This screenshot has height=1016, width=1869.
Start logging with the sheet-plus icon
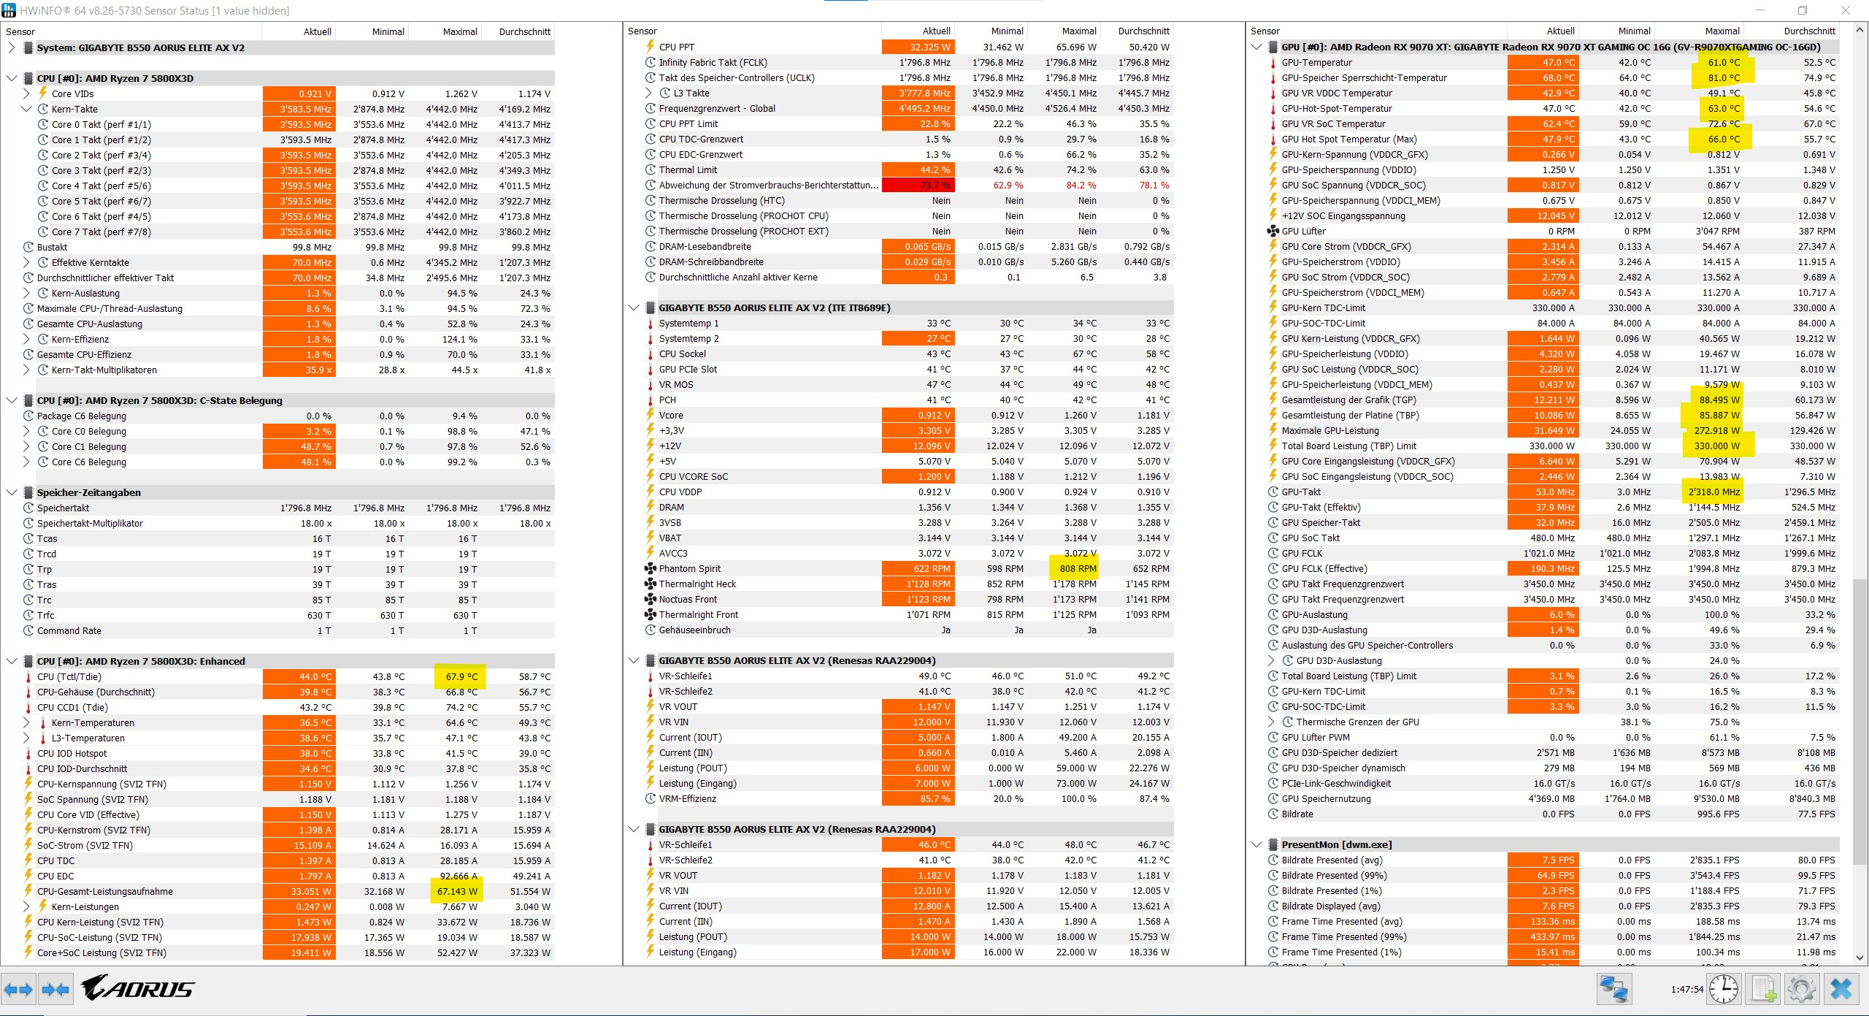[1763, 990]
